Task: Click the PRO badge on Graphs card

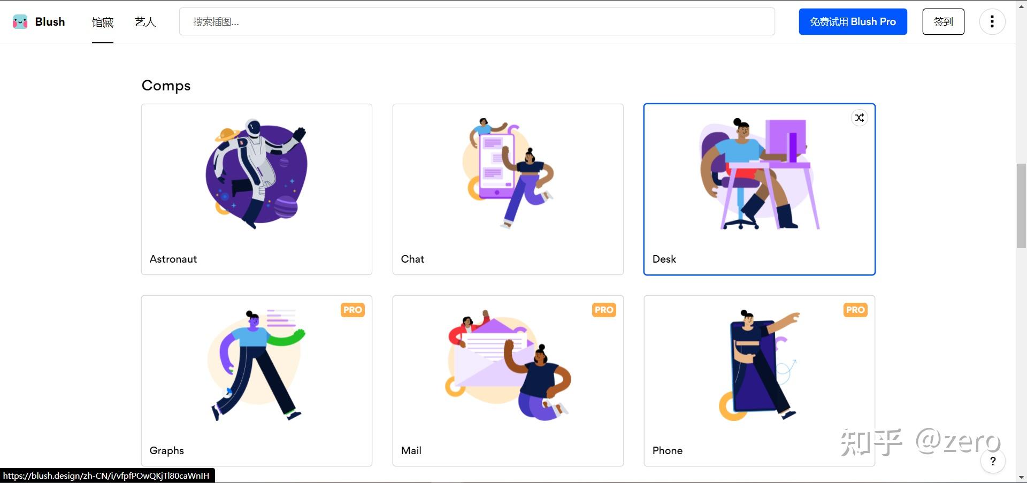Action: point(352,310)
